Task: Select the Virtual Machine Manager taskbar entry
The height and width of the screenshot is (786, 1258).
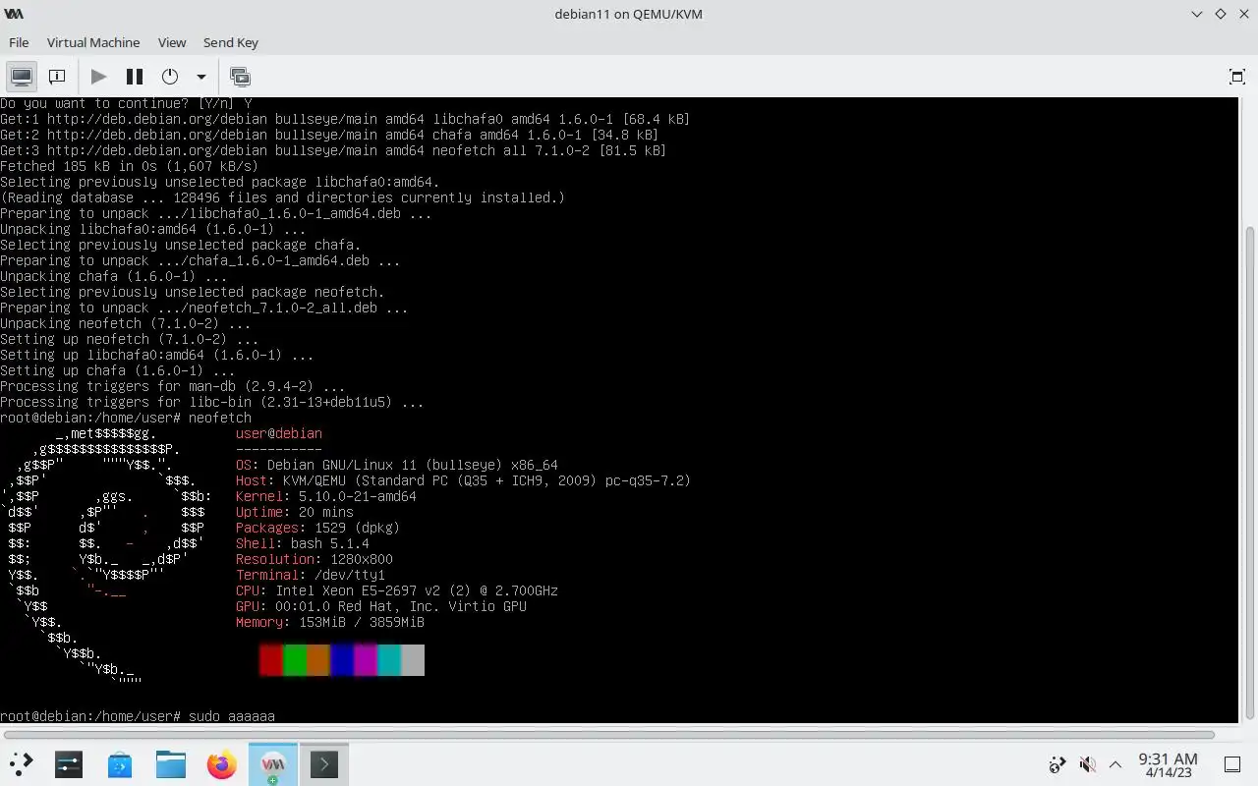Action: (273, 763)
